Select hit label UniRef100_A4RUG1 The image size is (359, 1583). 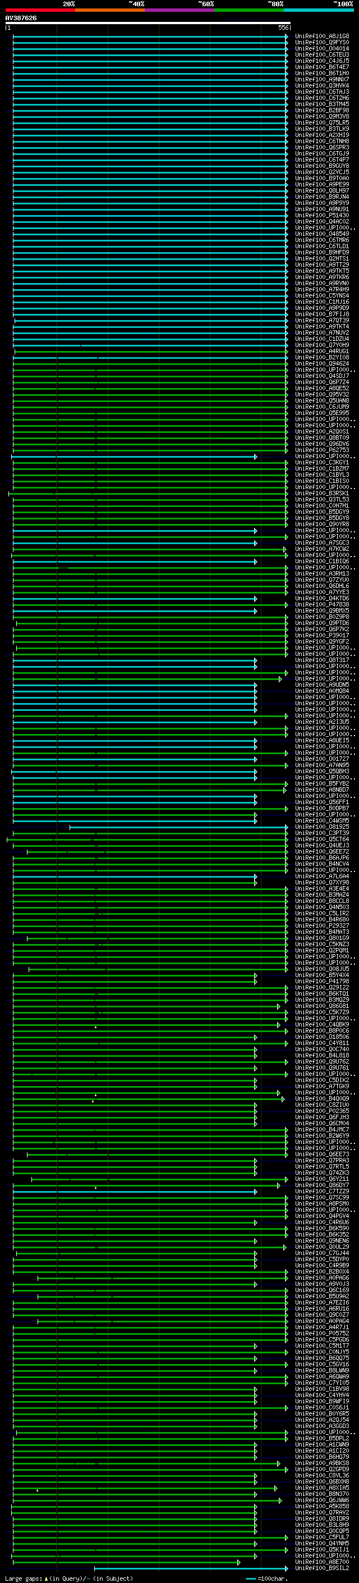(322, 351)
